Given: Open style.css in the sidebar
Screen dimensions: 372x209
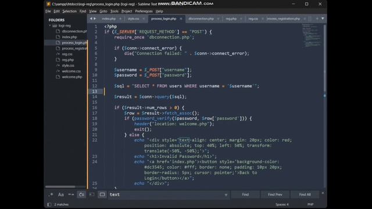Looking at the screenshot, I should coord(68,66).
